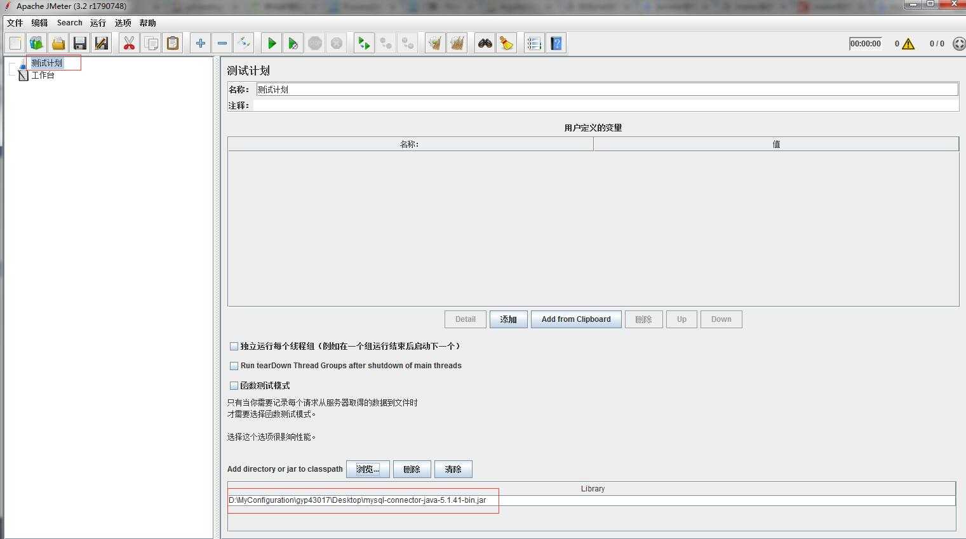Click the 00:00:00 elapsed time display
Screen dimensions: 966x539
pyautogui.click(x=866, y=44)
